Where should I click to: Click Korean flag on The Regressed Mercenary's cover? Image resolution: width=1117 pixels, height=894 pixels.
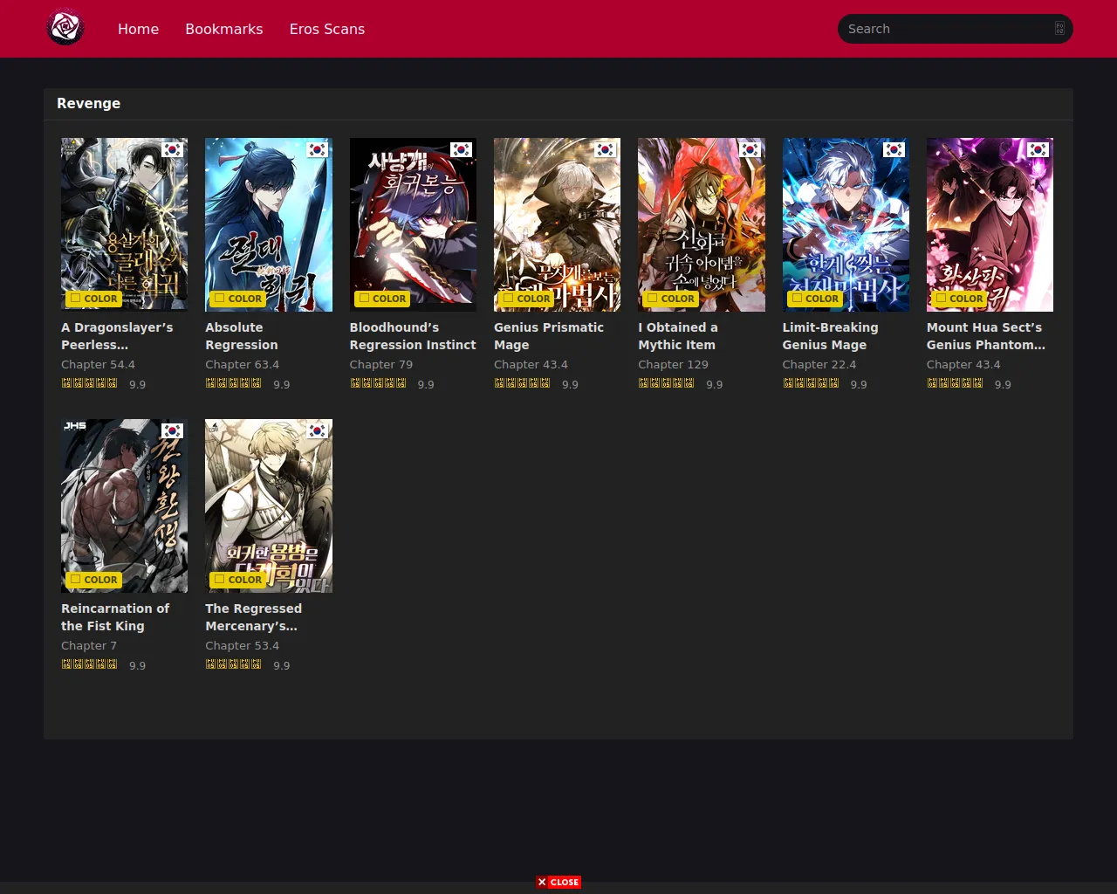(x=318, y=431)
